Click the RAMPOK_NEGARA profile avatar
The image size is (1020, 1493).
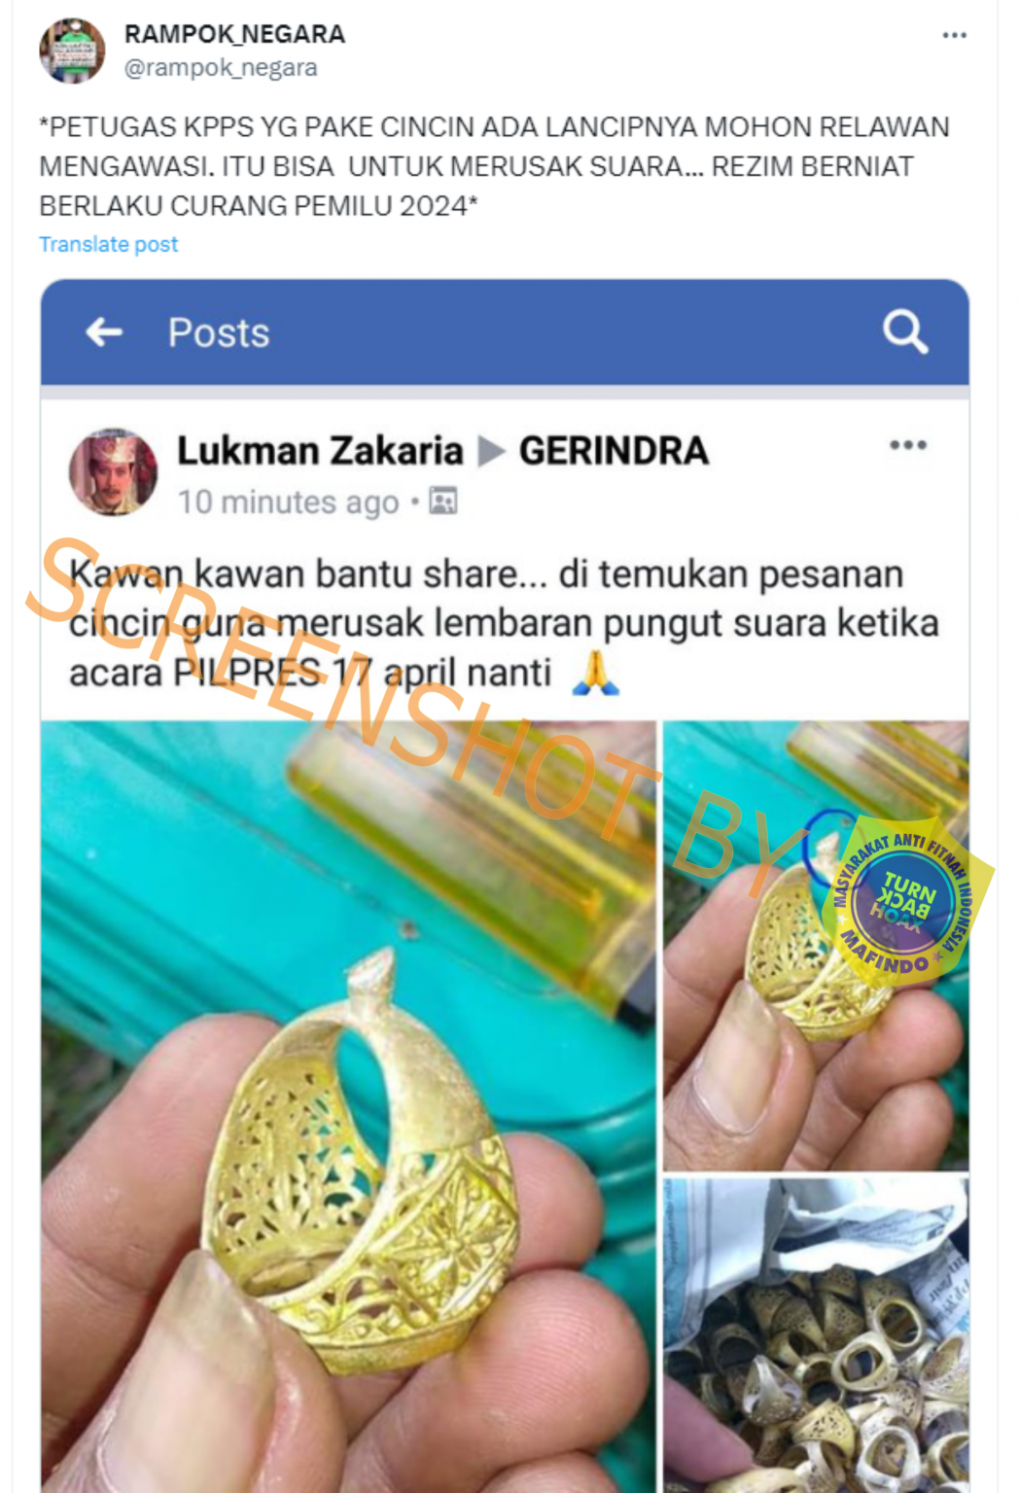[71, 51]
